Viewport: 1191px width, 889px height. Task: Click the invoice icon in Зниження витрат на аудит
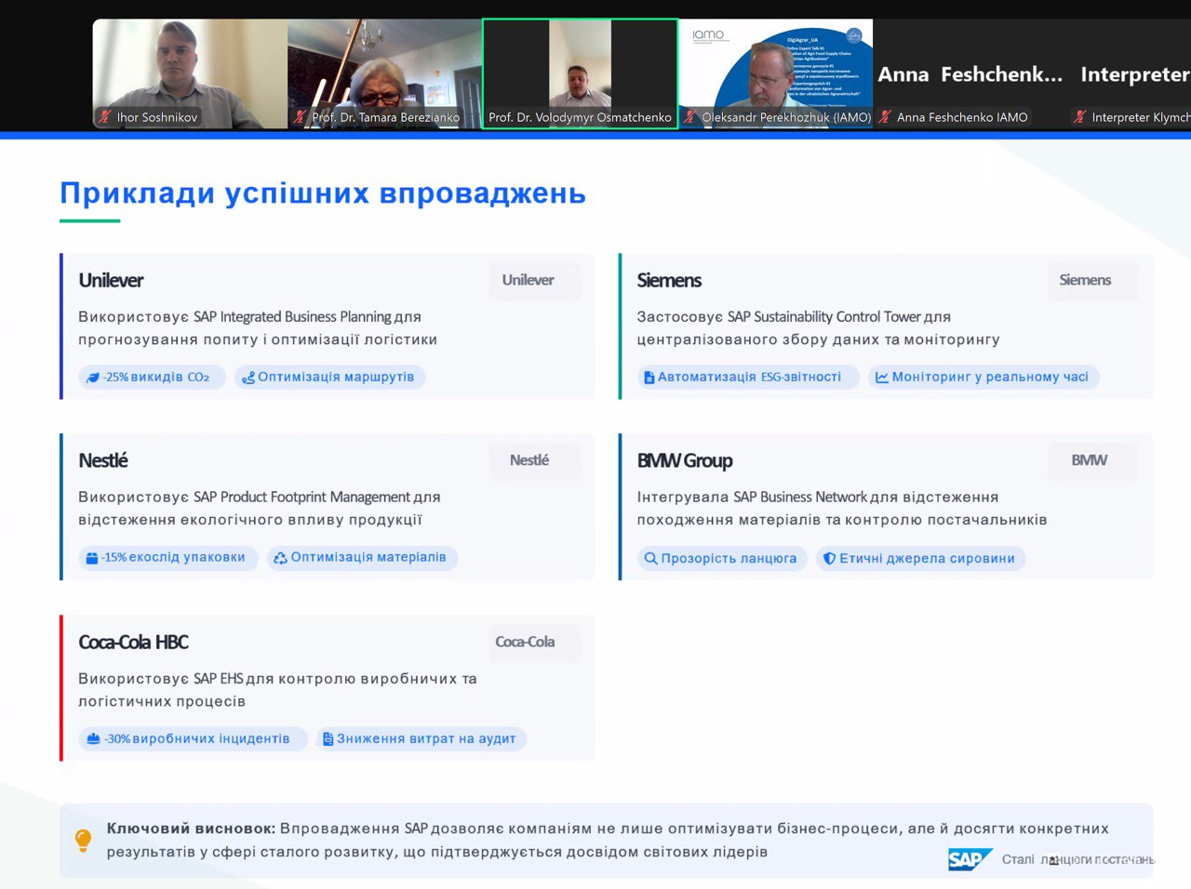(x=328, y=739)
